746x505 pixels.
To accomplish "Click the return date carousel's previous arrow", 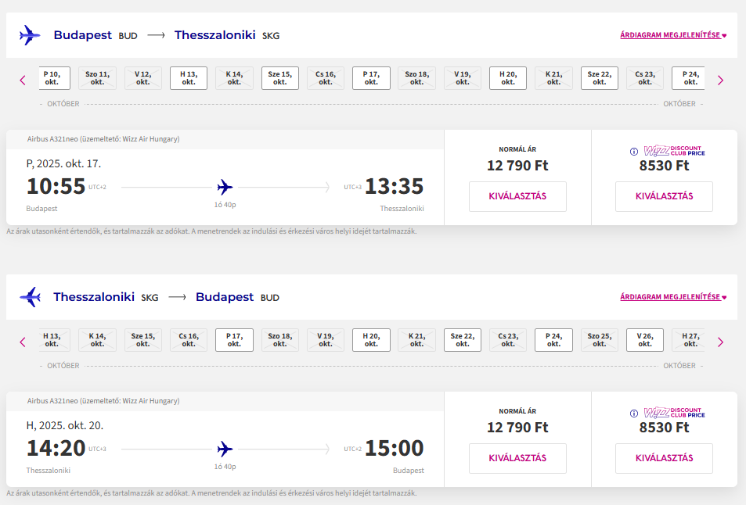I will coord(23,342).
